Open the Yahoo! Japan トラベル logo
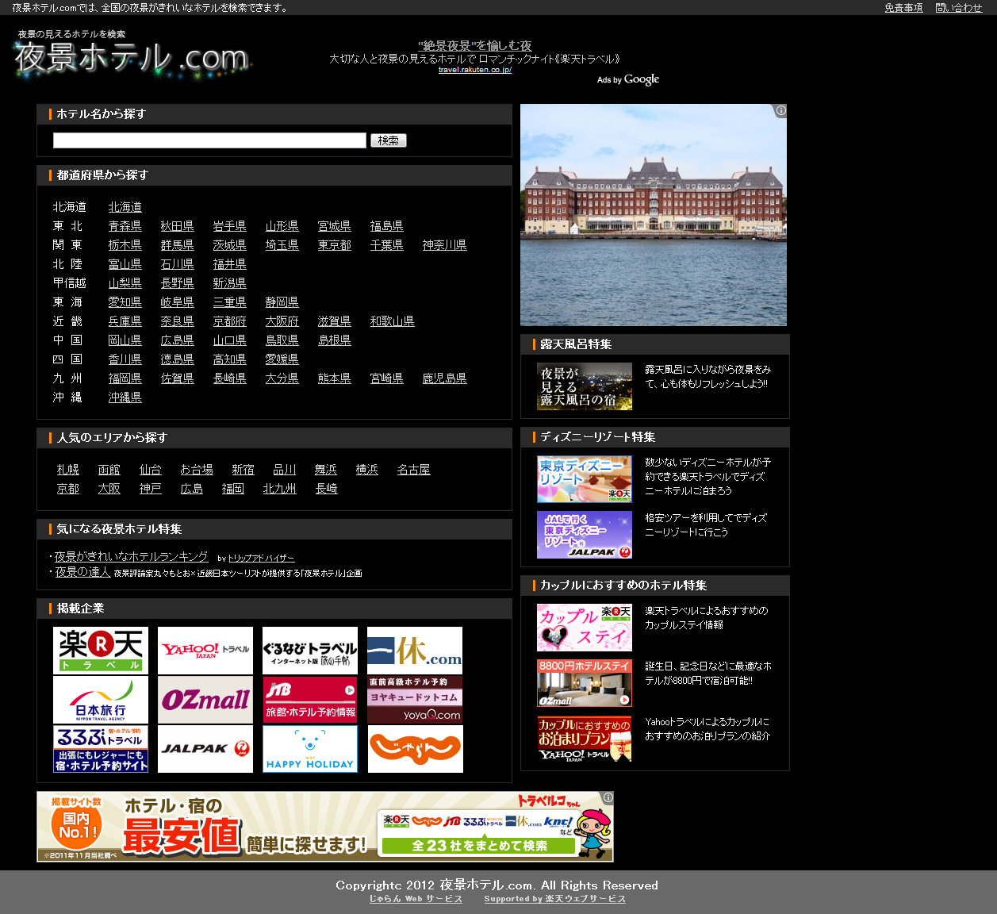This screenshot has width=997, height=914. click(x=205, y=651)
